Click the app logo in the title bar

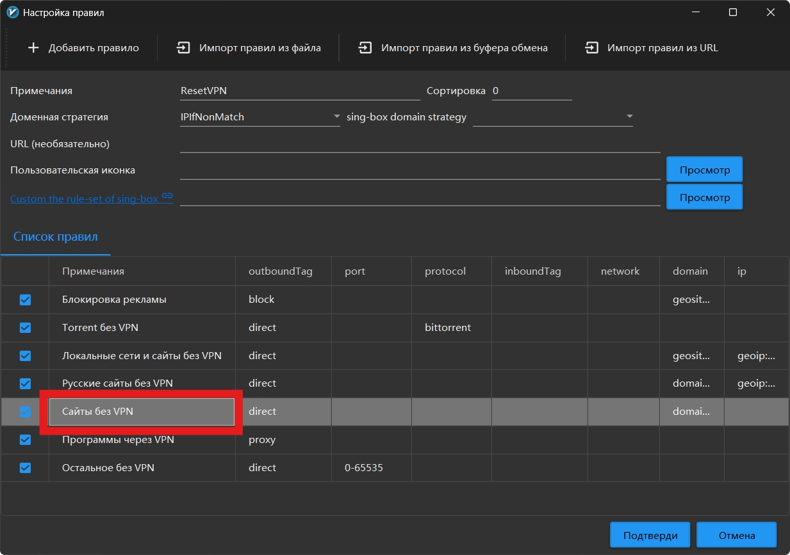(12, 12)
